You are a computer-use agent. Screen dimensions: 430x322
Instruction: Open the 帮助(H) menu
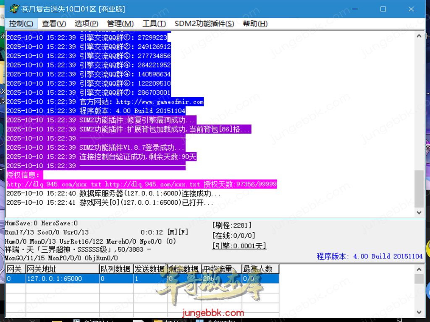(x=254, y=24)
